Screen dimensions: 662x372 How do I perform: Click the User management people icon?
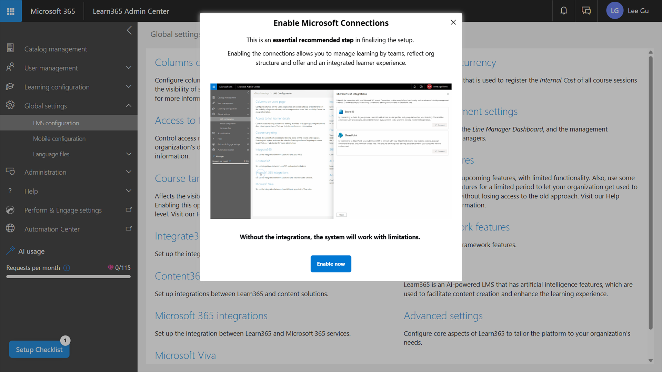(x=10, y=67)
